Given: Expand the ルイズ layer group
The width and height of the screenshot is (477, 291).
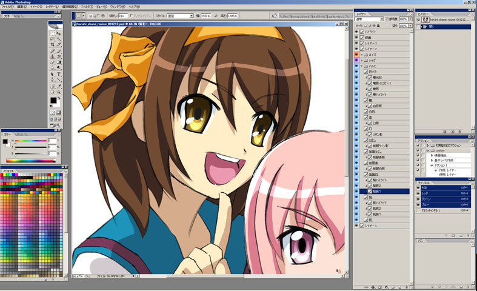Looking at the screenshot, I should click(x=362, y=55).
